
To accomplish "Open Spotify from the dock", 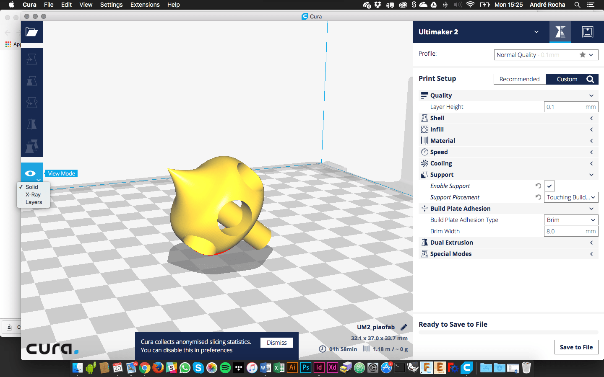I will coord(225,368).
